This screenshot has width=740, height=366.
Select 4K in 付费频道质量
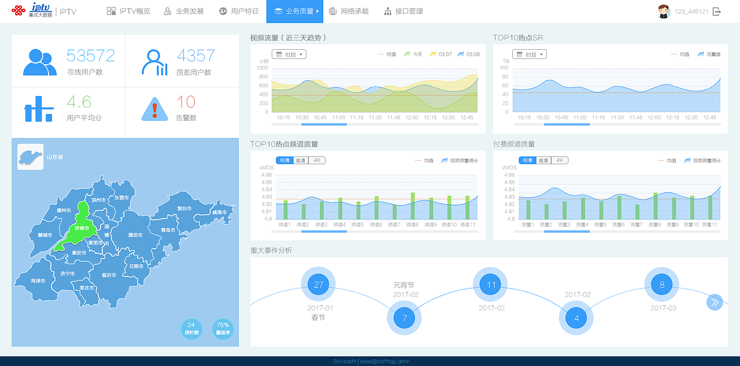coord(560,161)
